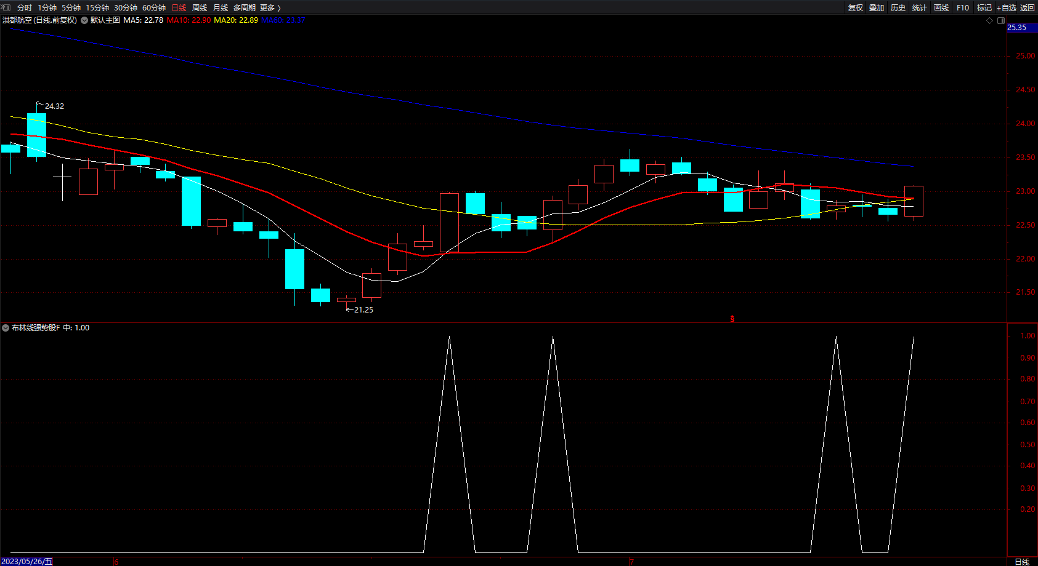Click the 24.32 high price annotation
Viewport: 1038px width, 566px height.
pyautogui.click(x=54, y=106)
